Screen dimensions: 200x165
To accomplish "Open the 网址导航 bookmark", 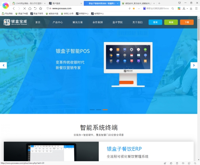I will pyautogui.click(x=7, y=14).
